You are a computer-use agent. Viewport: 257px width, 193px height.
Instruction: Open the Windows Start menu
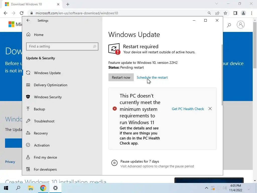point(6,188)
